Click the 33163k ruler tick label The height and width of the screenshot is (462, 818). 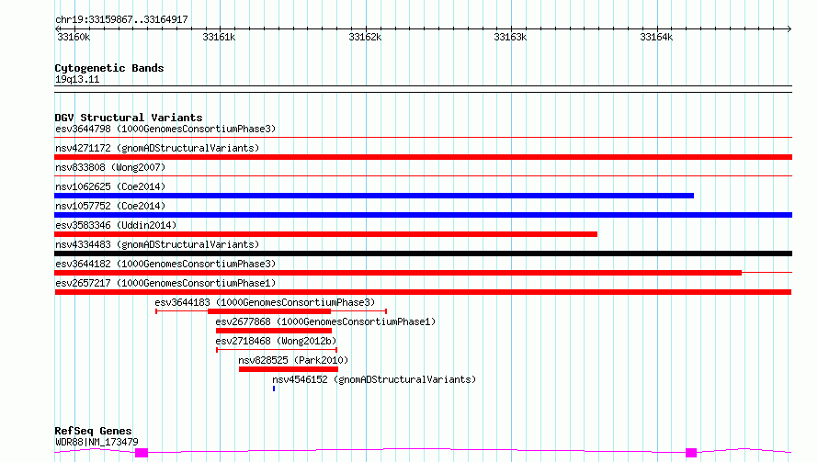510,37
